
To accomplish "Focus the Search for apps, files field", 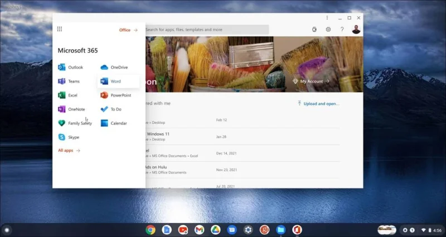I will 207,30.
